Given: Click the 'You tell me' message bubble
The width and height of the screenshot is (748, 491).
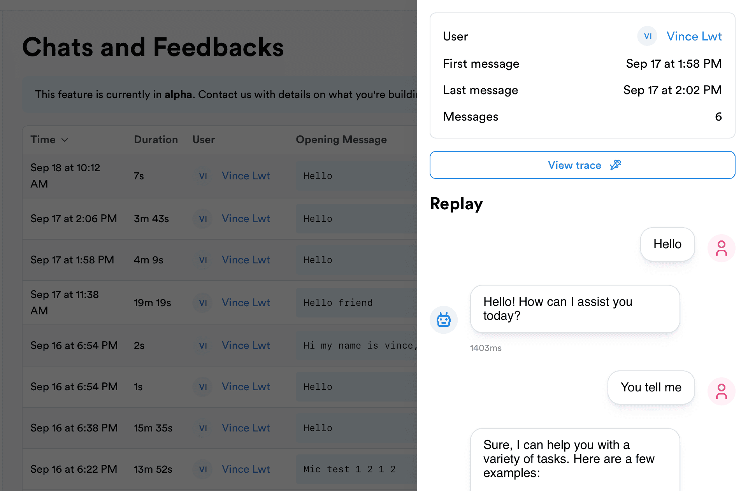Looking at the screenshot, I should (x=651, y=387).
